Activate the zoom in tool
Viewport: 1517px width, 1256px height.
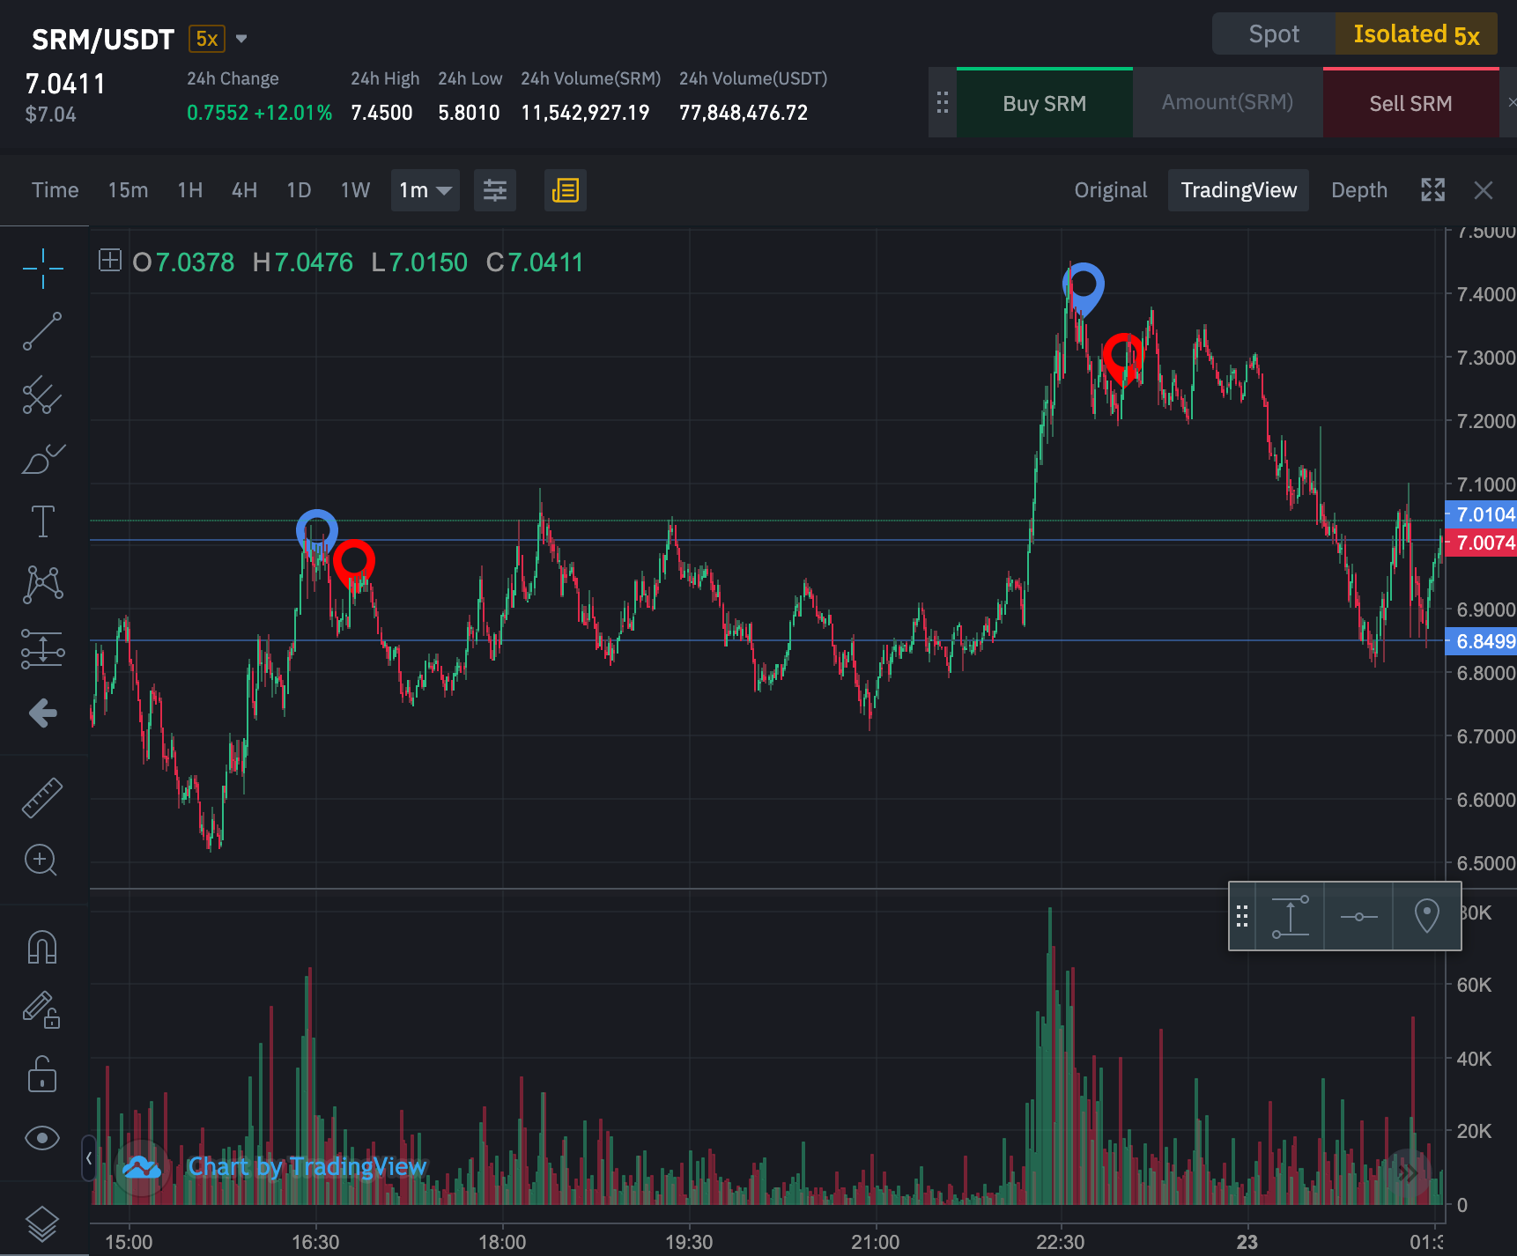coord(42,861)
